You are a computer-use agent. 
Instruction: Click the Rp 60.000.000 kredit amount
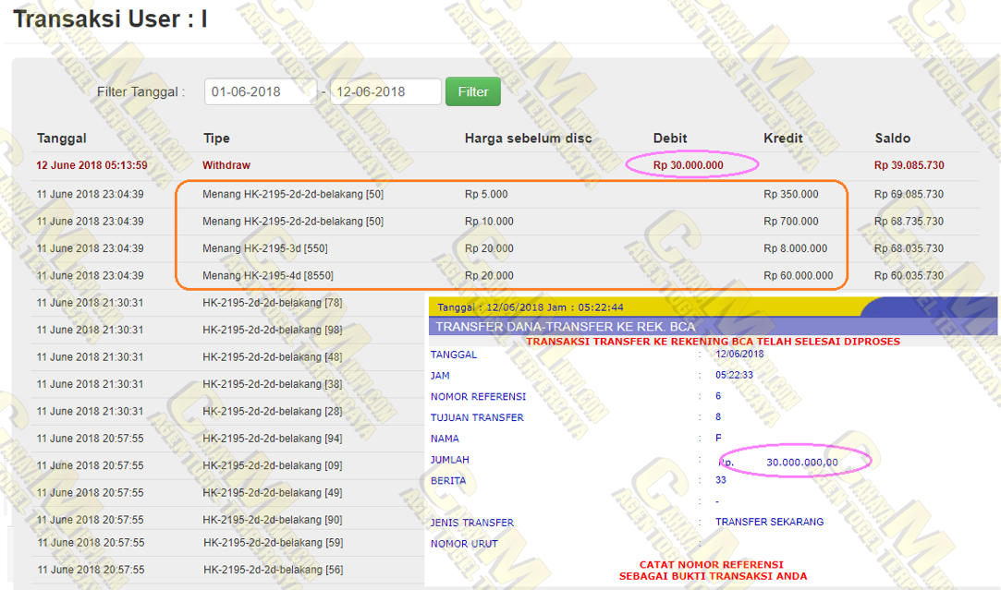(x=798, y=275)
